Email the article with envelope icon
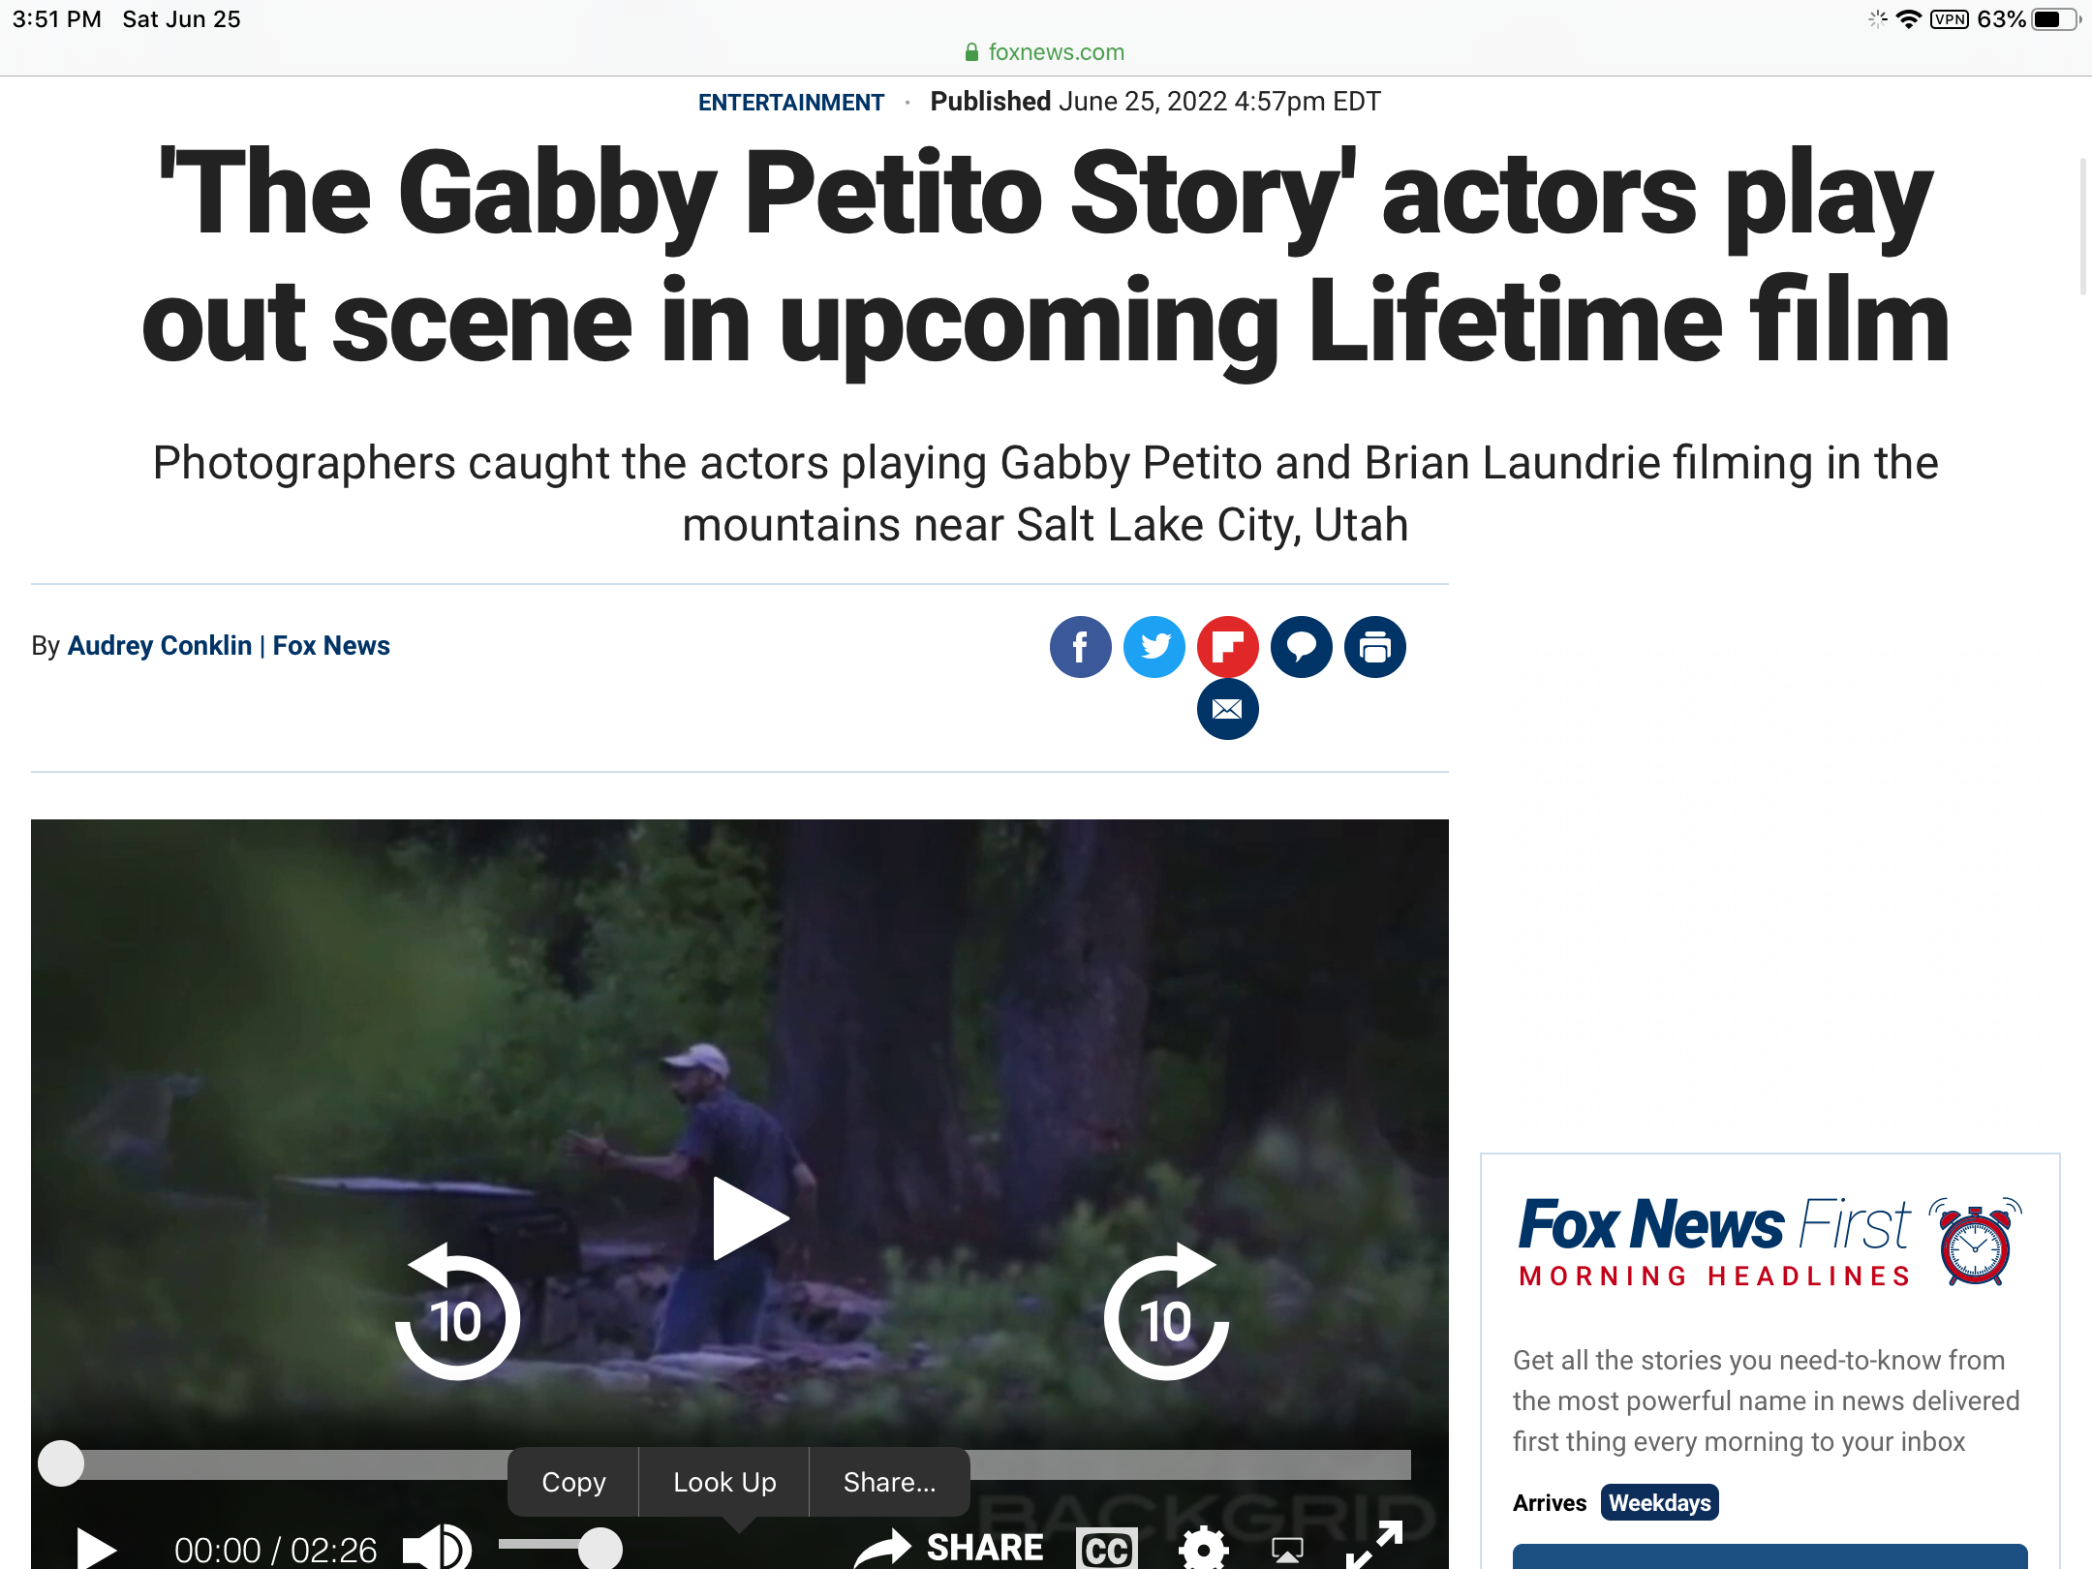 pos(1227,709)
